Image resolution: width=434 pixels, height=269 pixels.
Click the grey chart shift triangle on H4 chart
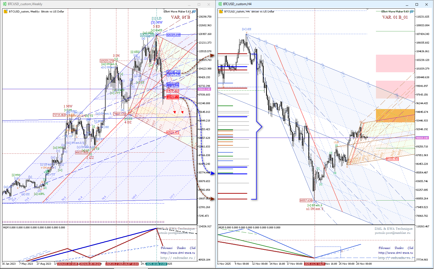(368, 10)
